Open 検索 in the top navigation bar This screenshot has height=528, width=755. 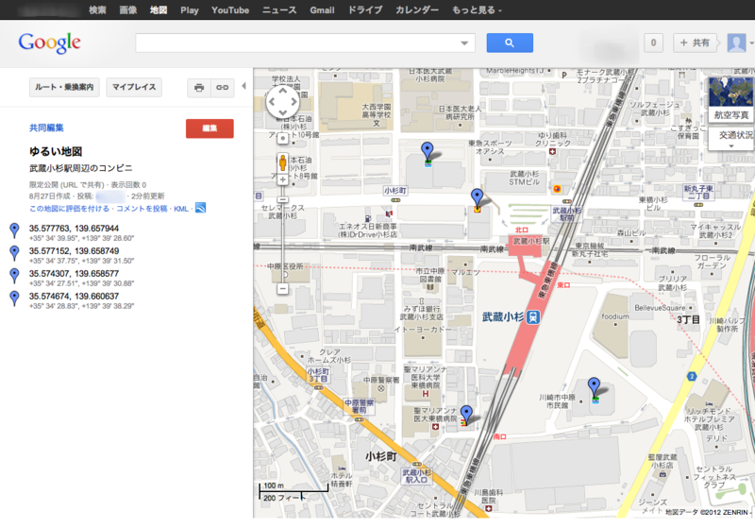click(x=97, y=9)
